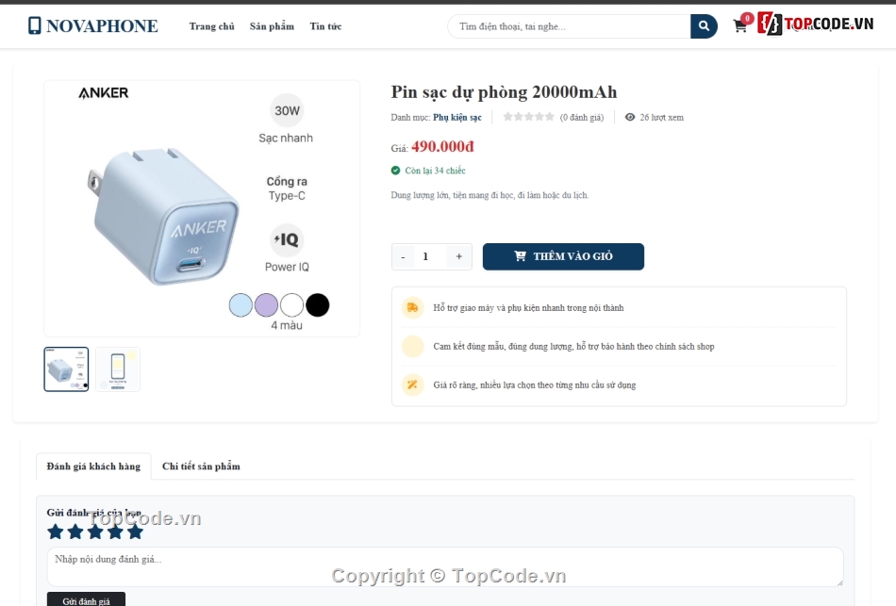Go to Trang chủ page
This screenshot has height=606, width=896.
[212, 26]
